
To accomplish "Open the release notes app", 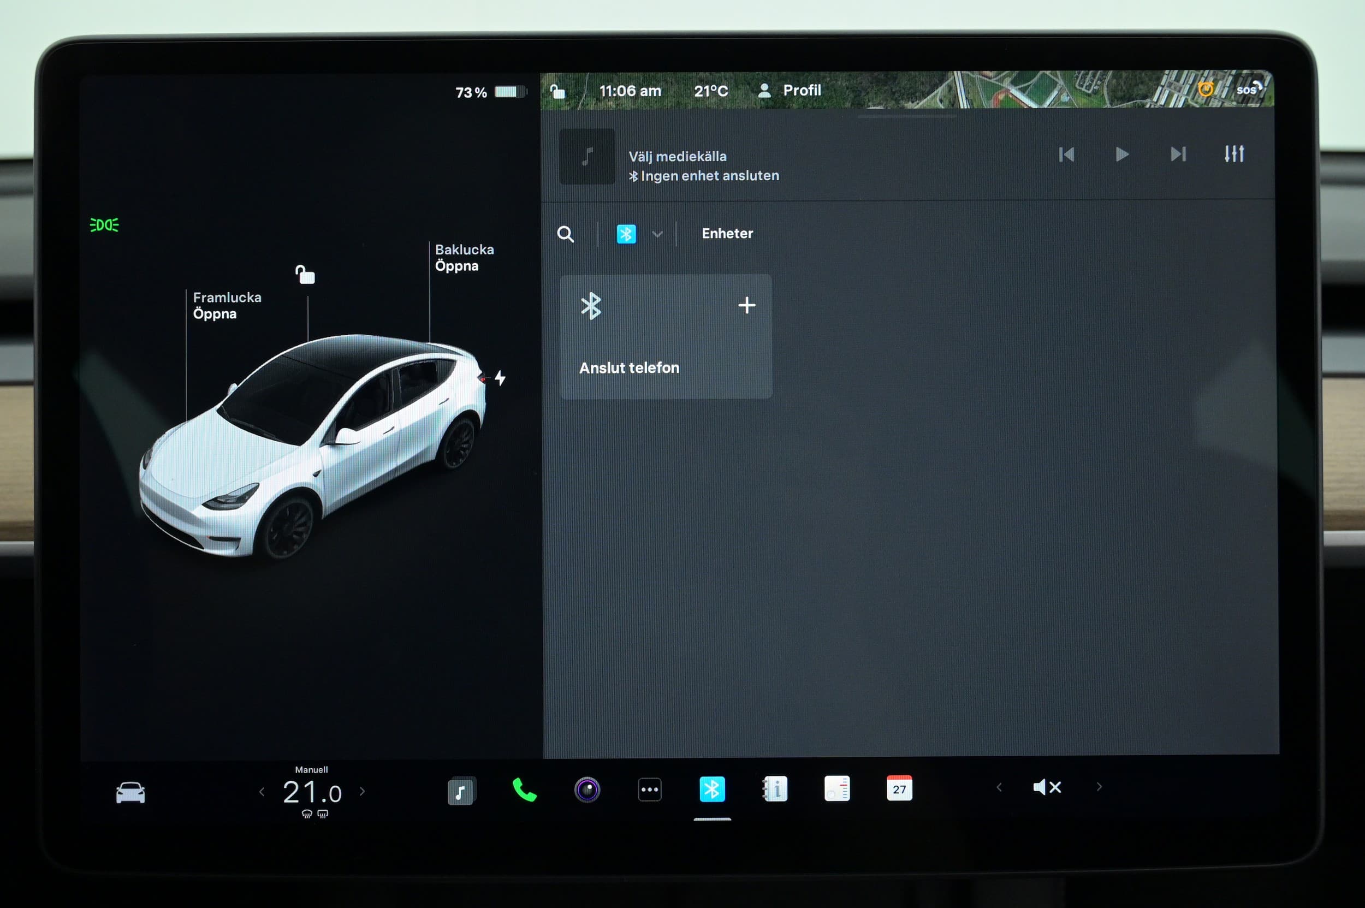I will pyautogui.click(x=837, y=788).
